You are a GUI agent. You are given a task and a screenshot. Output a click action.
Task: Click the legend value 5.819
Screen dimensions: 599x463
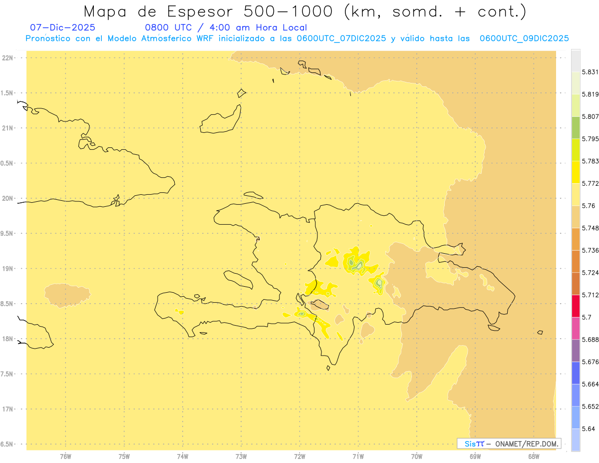click(x=591, y=94)
